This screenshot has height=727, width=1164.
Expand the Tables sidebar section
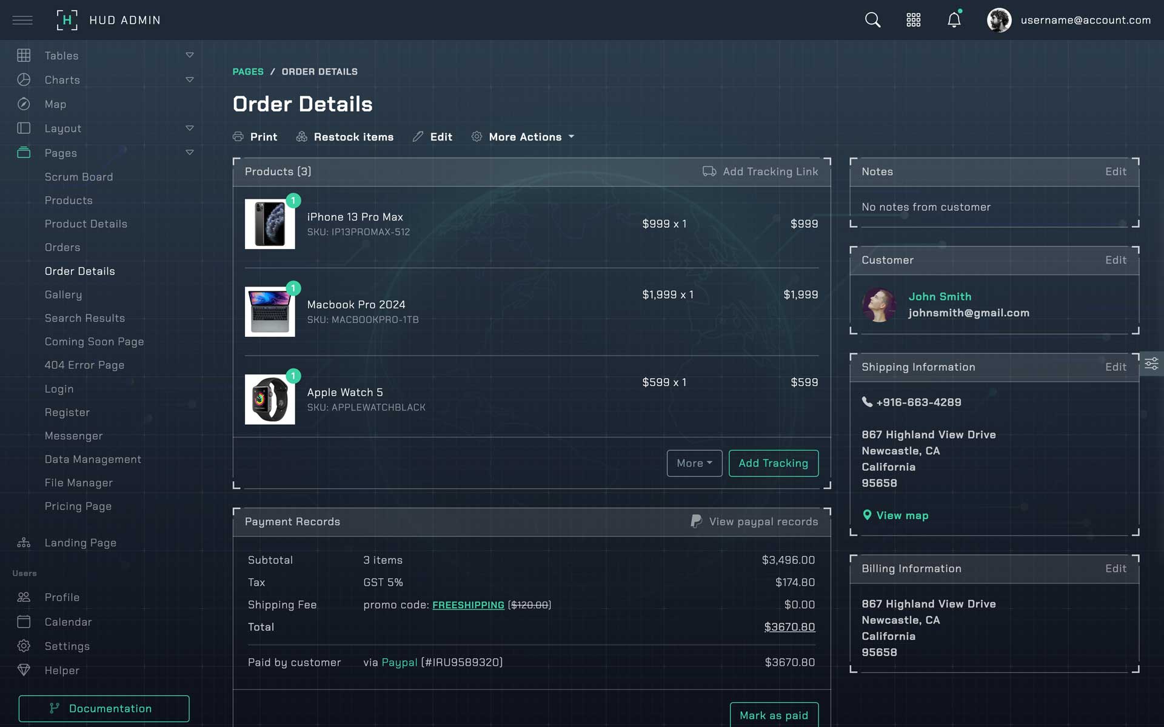(189, 55)
